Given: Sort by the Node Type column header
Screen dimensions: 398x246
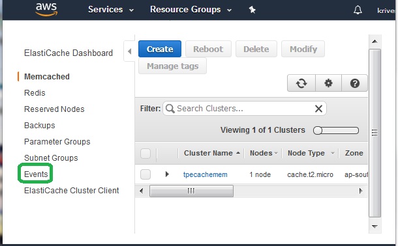Looking at the screenshot, I should (x=311, y=153).
